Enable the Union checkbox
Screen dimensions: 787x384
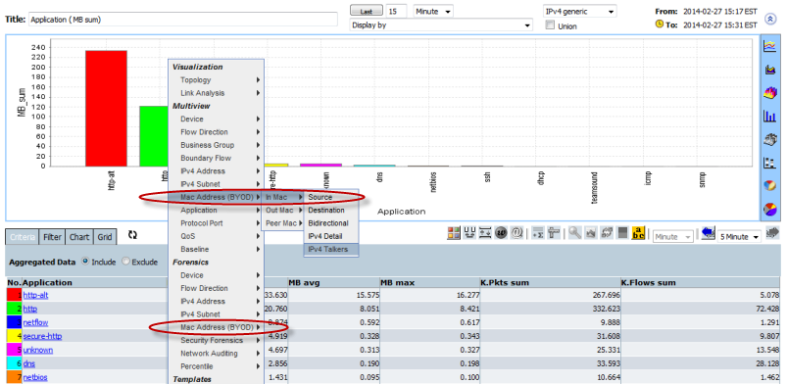550,25
